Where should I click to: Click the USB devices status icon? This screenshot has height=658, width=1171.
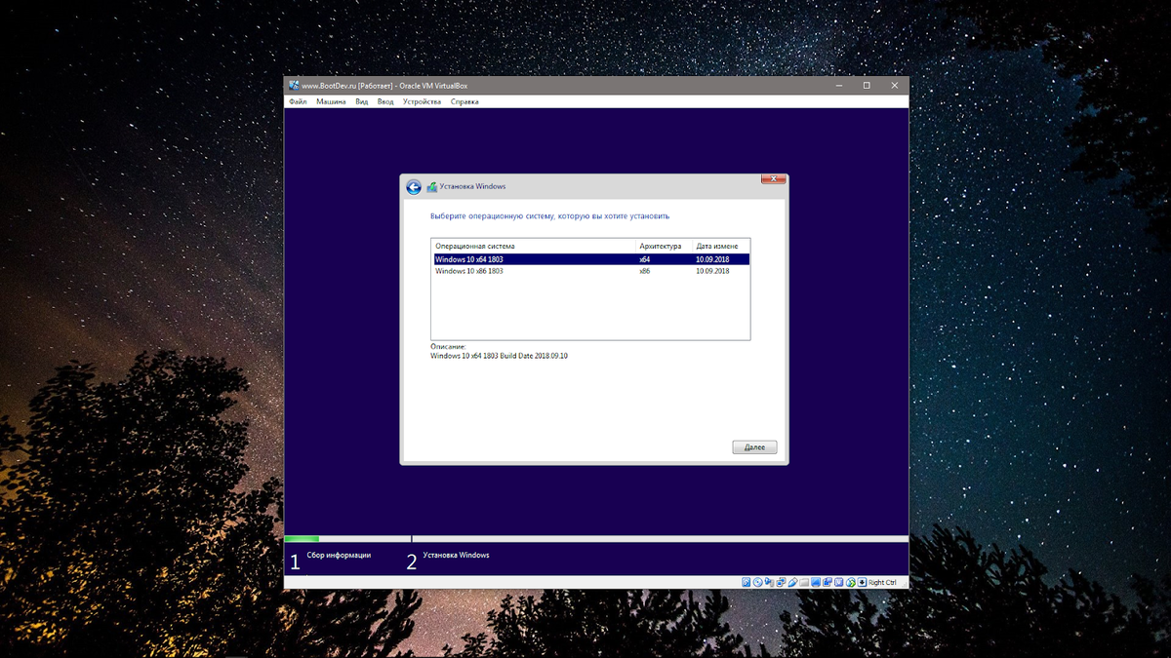pyautogui.click(x=792, y=582)
